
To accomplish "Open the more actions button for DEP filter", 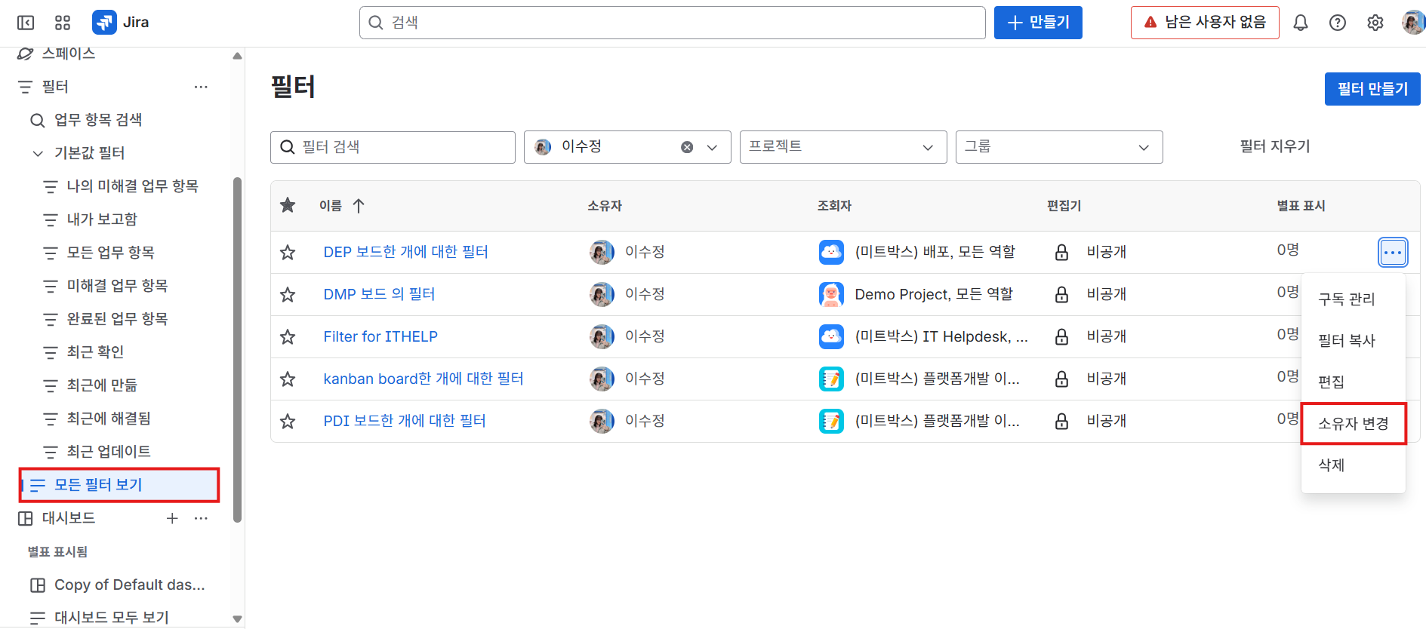I will [x=1392, y=252].
